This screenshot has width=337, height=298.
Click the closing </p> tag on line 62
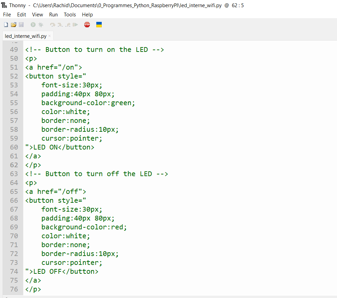pyautogui.click(x=33, y=165)
